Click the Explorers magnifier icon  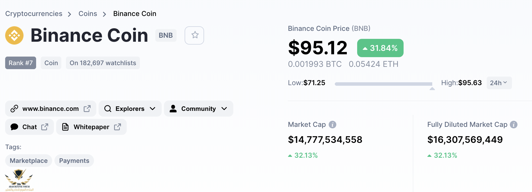point(108,109)
